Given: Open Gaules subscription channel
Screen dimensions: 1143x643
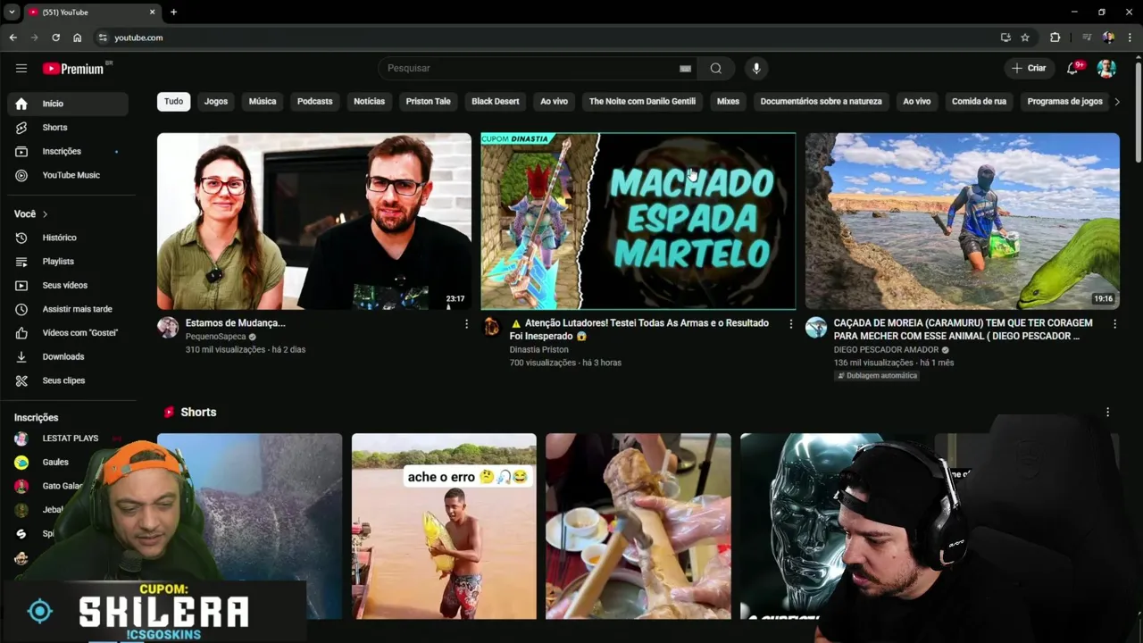Looking at the screenshot, I should tap(54, 463).
